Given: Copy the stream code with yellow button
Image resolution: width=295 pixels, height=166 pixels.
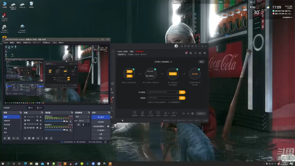Looking at the screenshot, I should pos(182,98).
